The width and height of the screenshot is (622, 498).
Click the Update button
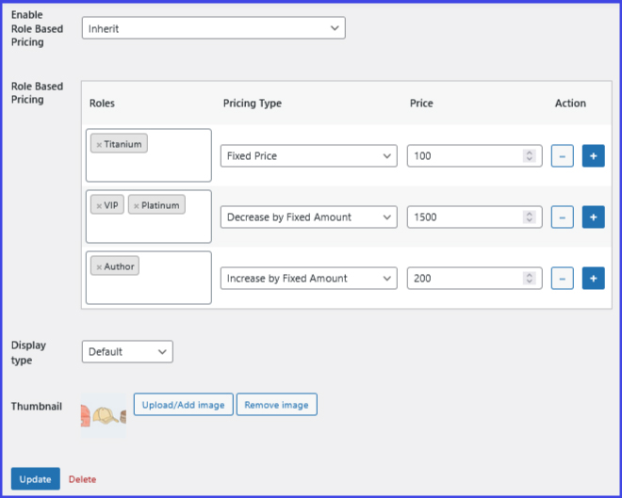pyautogui.click(x=36, y=479)
